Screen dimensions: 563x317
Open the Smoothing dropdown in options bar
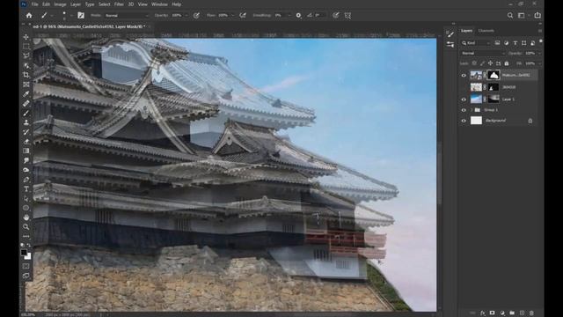(289, 16)
